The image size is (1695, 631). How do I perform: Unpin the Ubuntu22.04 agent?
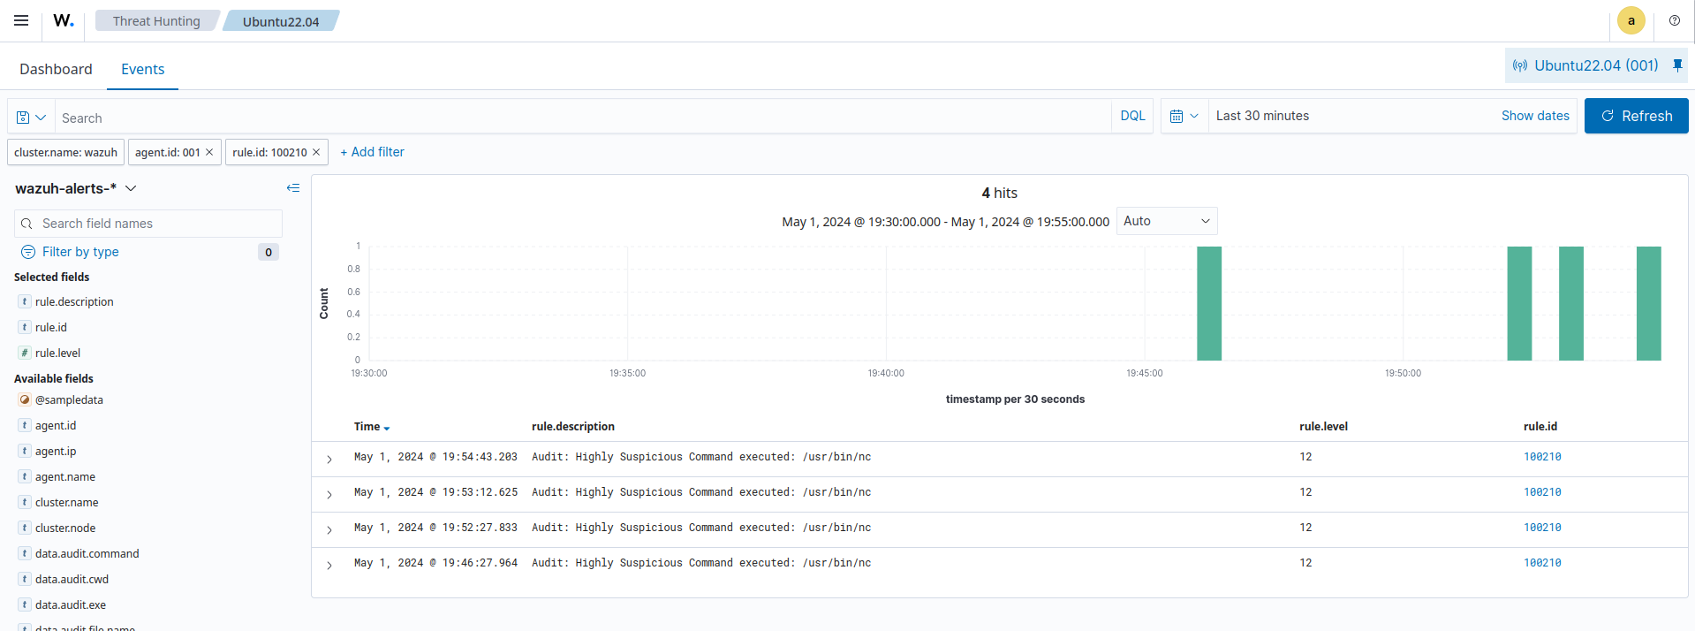click(1677, 65)
